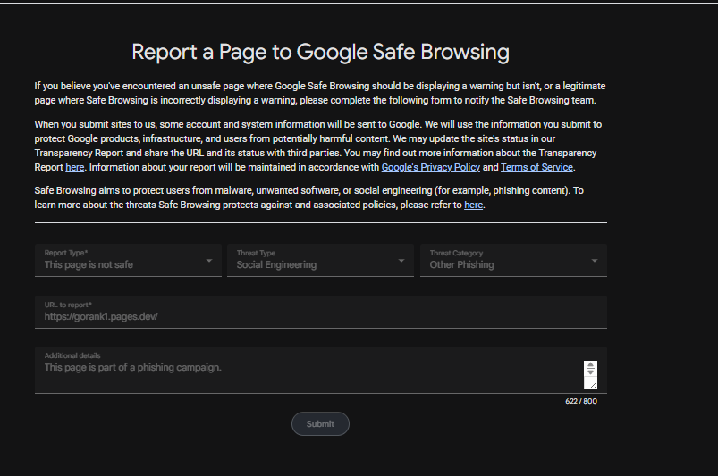The height and width of the screenshot is (476, 718).
Task: Open the Terms of Service link
Action: coord(536,167)
